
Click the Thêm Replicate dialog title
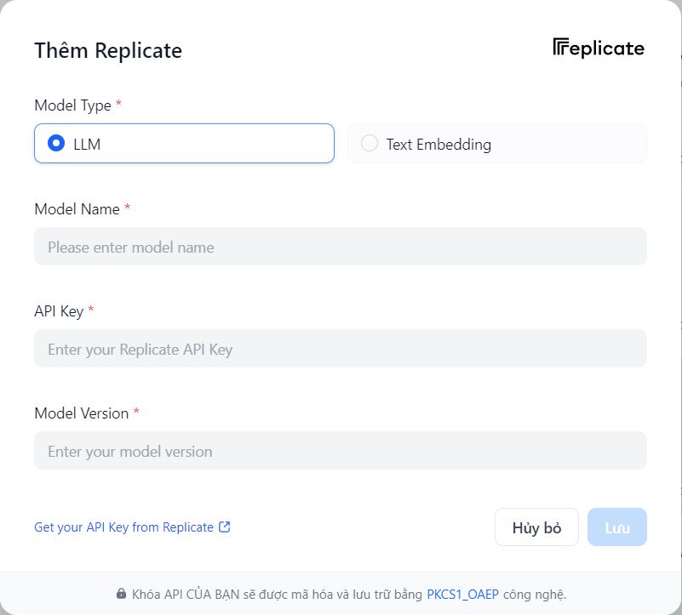pos(108,50)
